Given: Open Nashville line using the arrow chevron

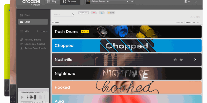Looking at the screenshot, I should point(195,59).
